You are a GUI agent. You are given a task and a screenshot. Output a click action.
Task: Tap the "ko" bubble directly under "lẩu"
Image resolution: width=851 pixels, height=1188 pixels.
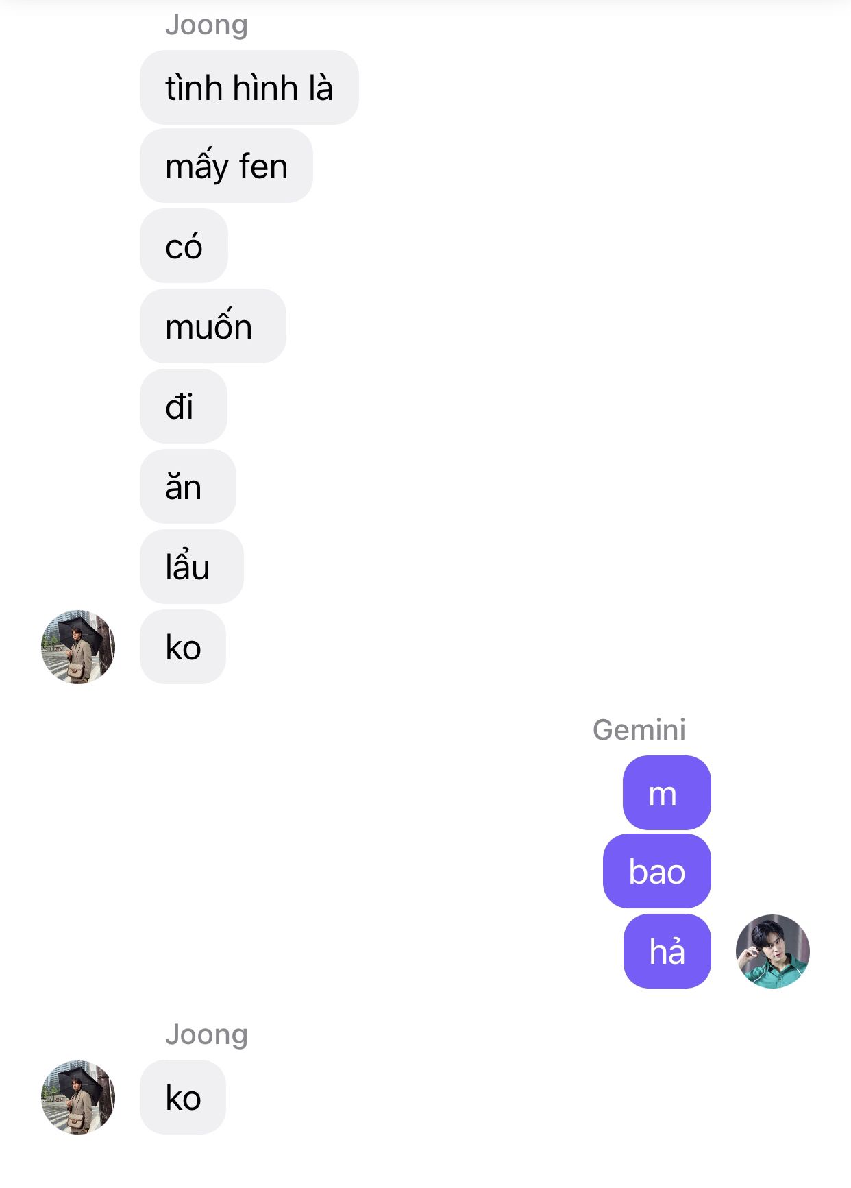point(183,647)
